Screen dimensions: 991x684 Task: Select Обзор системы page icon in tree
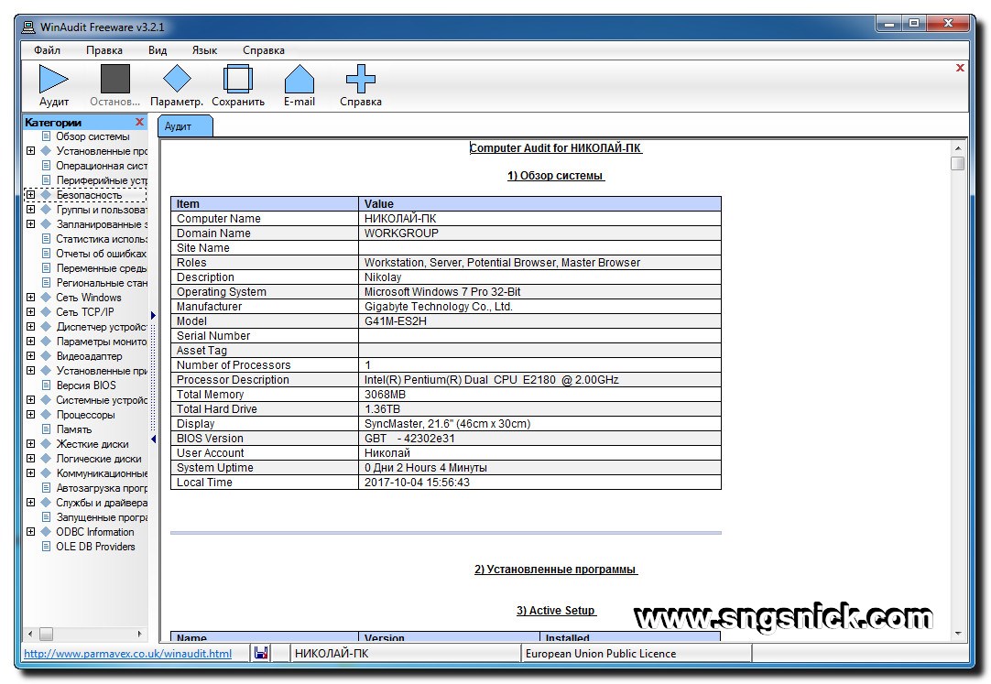(46, 136)
